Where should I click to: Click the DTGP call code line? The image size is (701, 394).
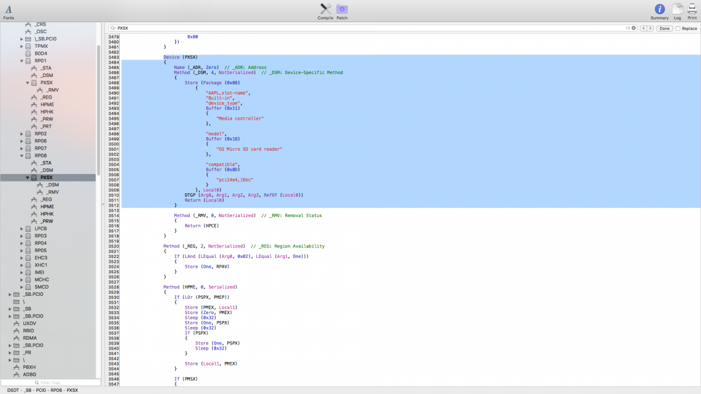[x=244, y=195]
